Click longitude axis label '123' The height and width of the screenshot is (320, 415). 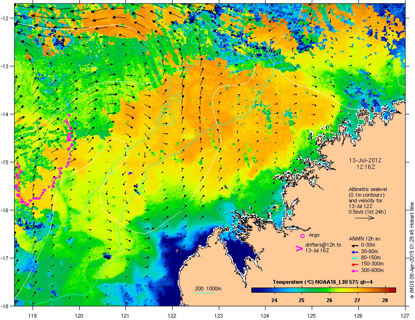[219, 315]
